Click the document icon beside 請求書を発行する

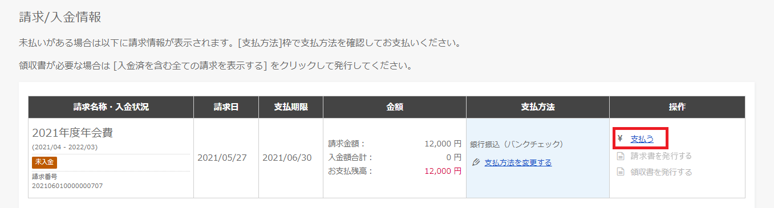(x=620, y=156)
